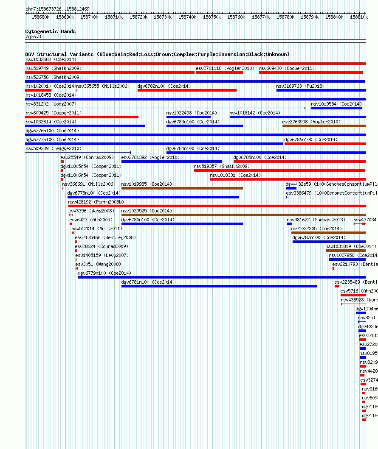Open variant nsv1032688 (Coe2014) label
This screenshot has height=449, width=378.
[51, 59]
